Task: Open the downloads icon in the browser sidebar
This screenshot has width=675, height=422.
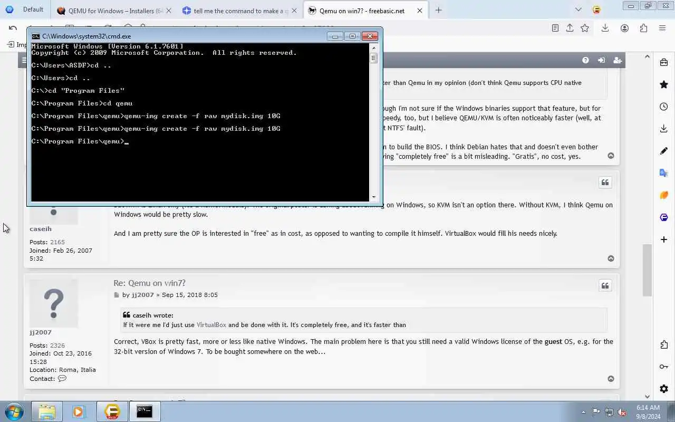Action: (664, 129)
